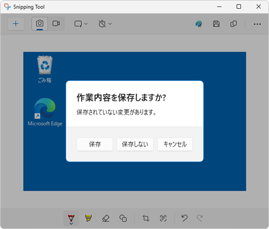The height and width of the screenshot is (229, 269).
Task: Click the New snip plus button
Action: coord(16,24)
